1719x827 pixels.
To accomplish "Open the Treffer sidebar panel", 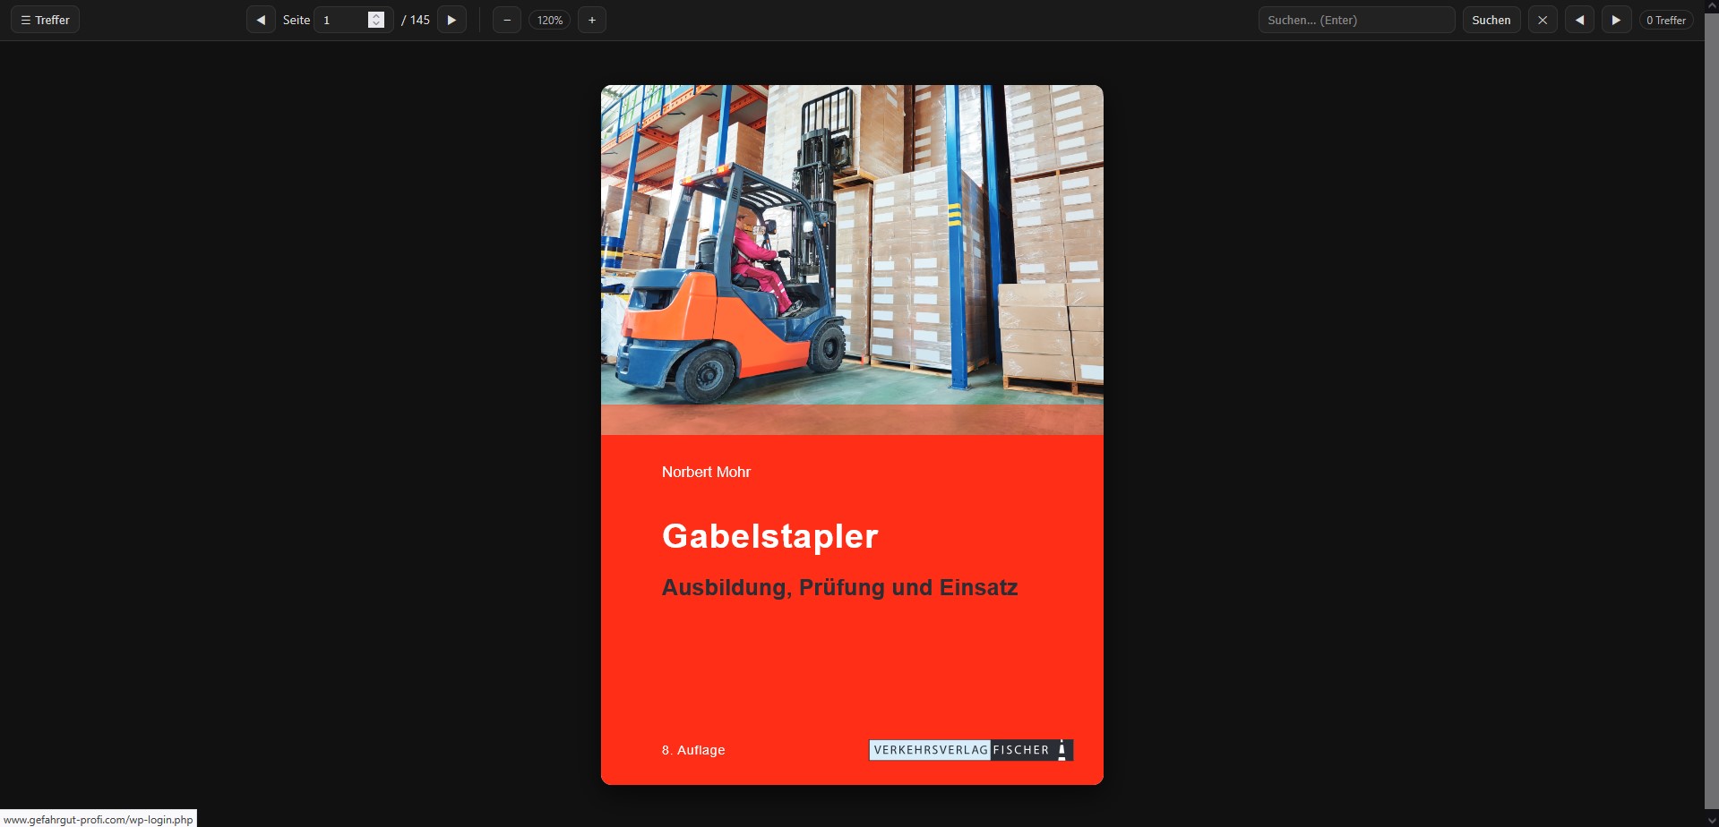I will (x=45, y=20).
